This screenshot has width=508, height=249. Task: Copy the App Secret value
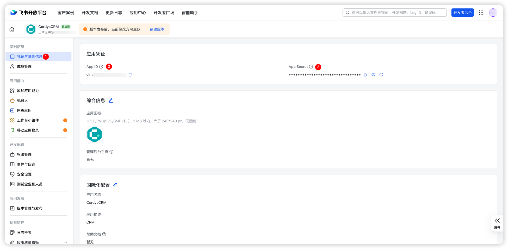365,75
